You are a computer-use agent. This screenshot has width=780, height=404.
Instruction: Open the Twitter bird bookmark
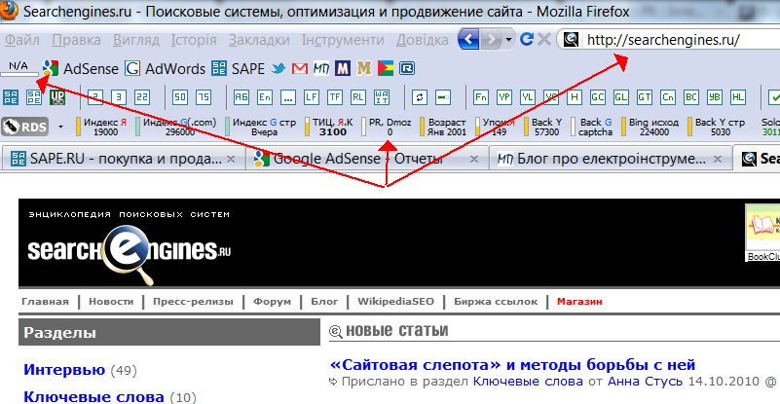click(279, 69)
